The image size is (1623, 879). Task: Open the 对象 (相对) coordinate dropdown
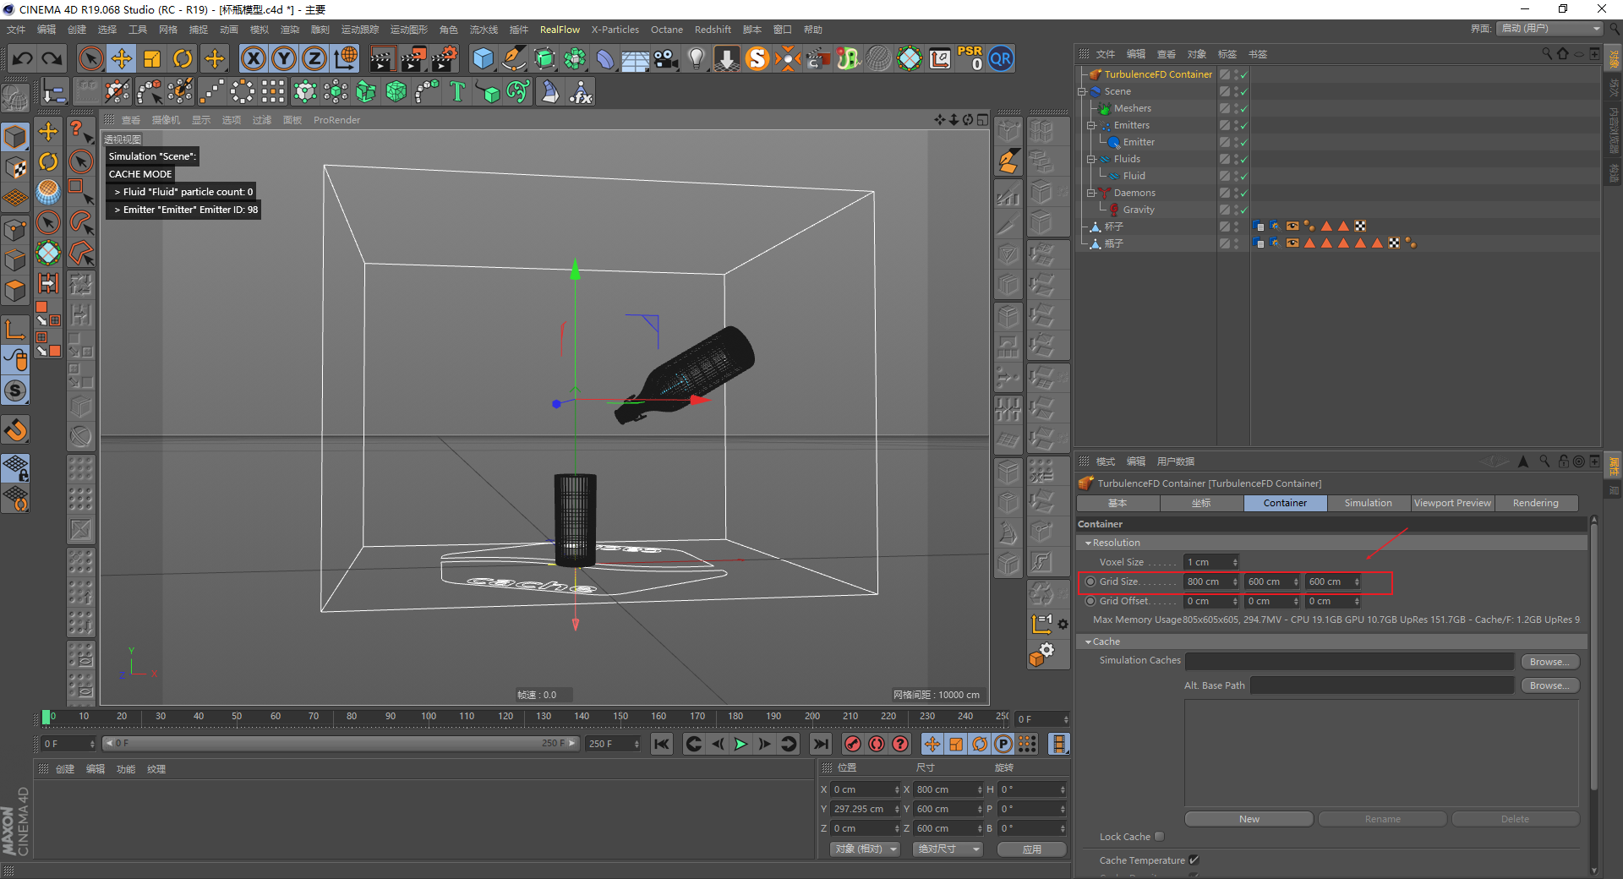(x=865, y=849)
